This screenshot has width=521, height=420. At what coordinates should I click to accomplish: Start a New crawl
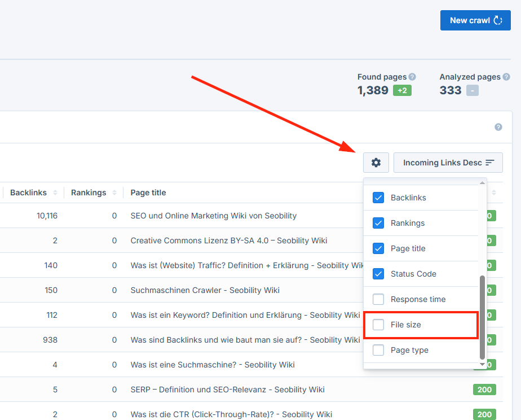[475, 20]
